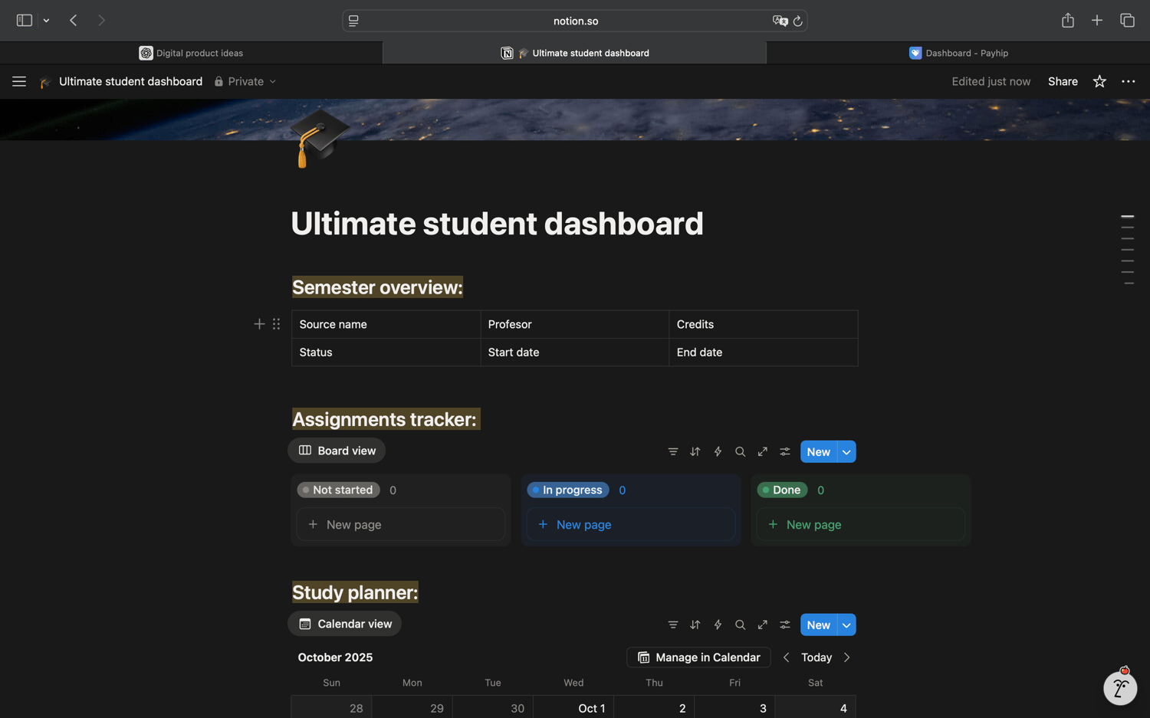Click the Done status label
Screen dimensions: 1150x718
click(782, 490)
